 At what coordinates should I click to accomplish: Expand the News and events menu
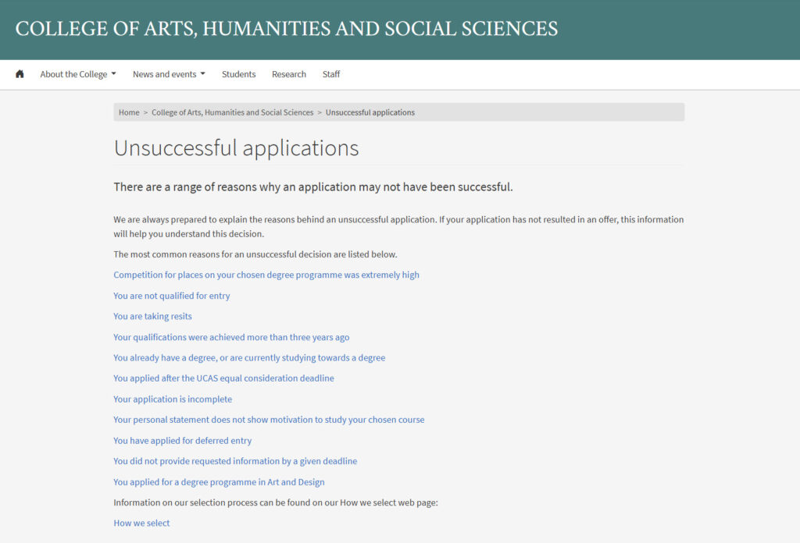coord(165,73)
